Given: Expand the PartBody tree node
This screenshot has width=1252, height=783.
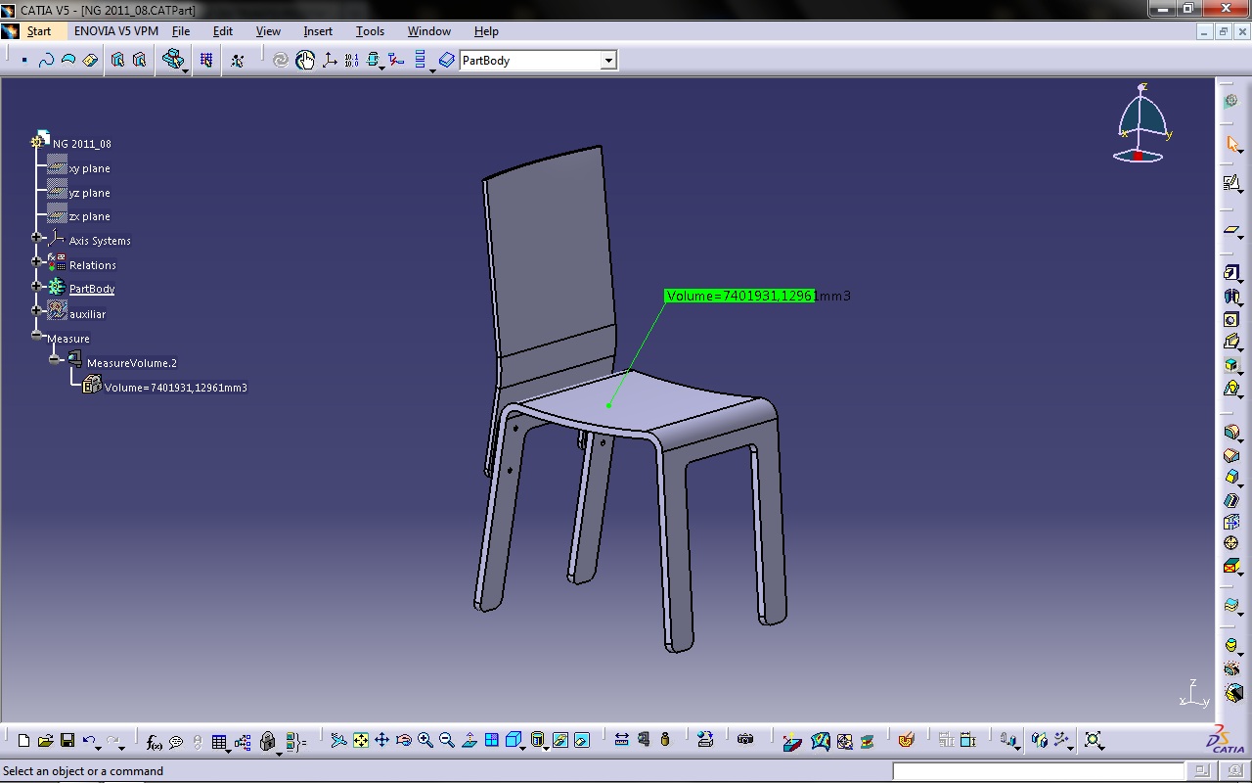Looking at the screenshot, I should 36,286.
